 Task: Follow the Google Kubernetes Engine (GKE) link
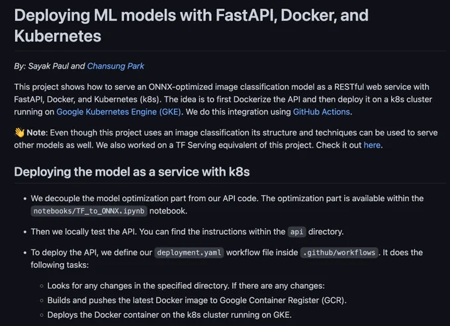click(x=119, y=112)
